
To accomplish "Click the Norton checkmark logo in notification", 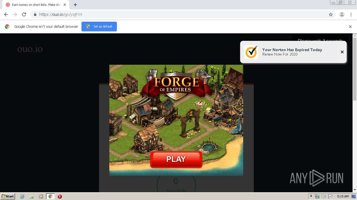I will click(x=251, y=52).
